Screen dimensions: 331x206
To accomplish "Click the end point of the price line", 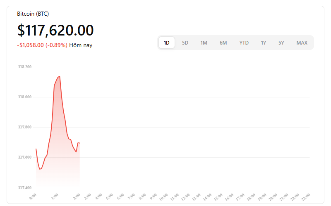I will coord(79,143).
